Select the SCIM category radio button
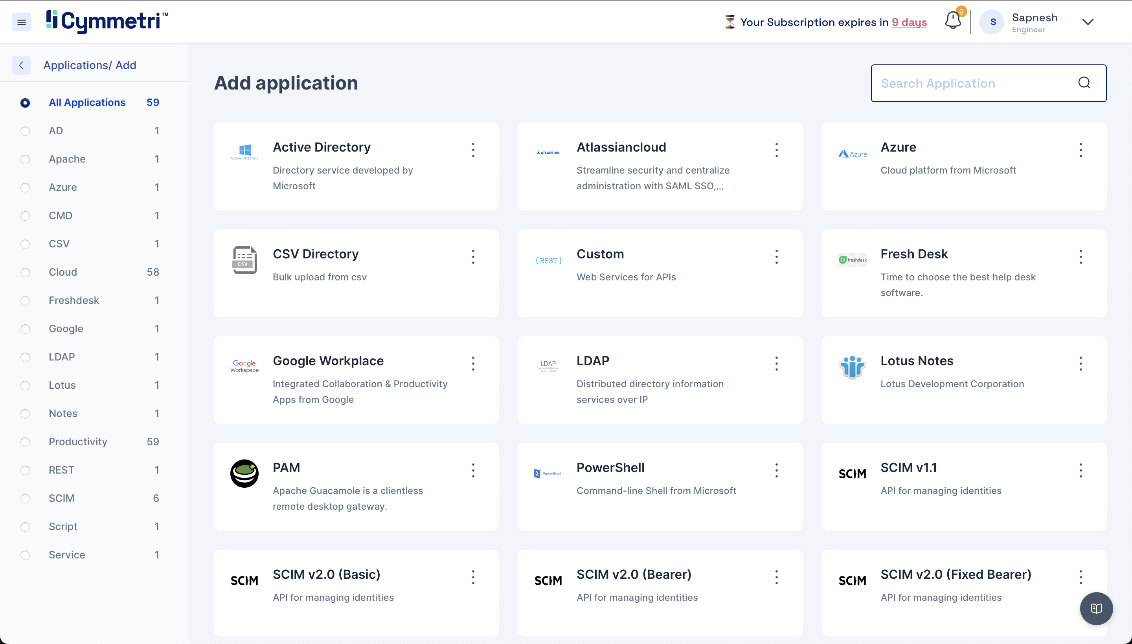Screen dimensions: 1132x644 click(x=25, y=498)
